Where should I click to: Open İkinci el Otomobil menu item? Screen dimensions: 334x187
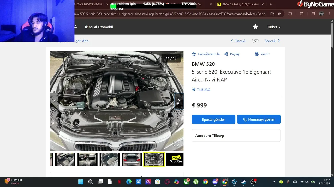click(x=99, y=27)
